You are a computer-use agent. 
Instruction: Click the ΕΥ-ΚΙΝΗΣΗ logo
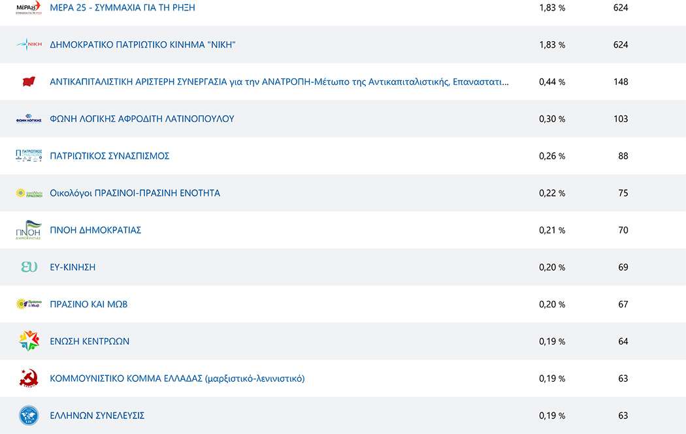coord(29,267)
